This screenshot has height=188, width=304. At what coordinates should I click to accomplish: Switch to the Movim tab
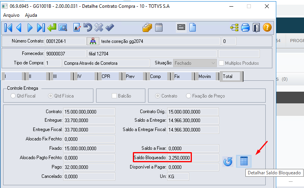(207, 76)
